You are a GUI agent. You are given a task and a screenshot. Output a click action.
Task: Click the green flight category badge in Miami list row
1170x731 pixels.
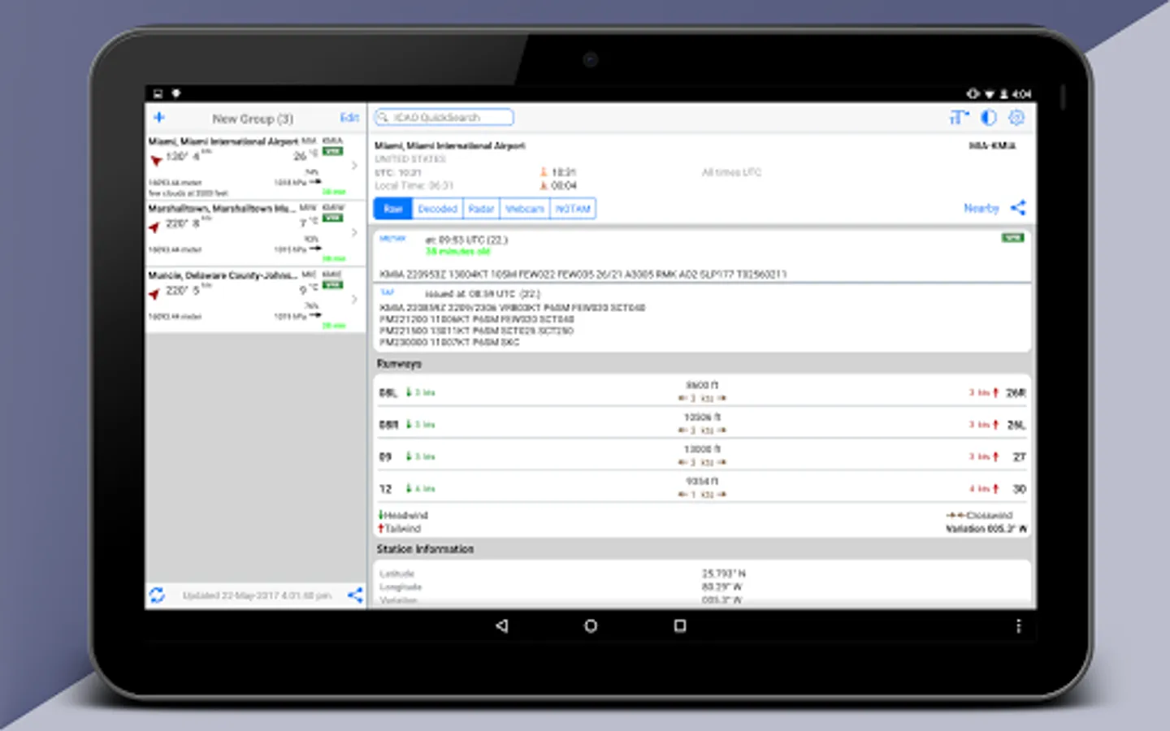(x=332, y=151)
